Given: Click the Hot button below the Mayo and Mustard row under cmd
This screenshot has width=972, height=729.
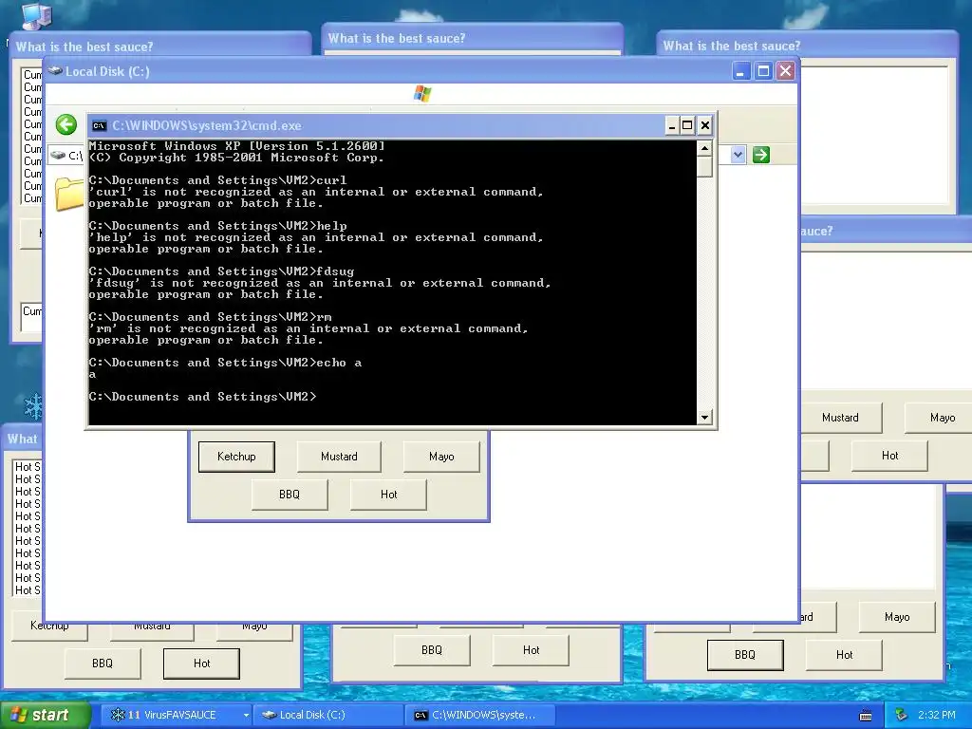Looking at the screenshot, I should pyautogui.click(x=388, y=495).
